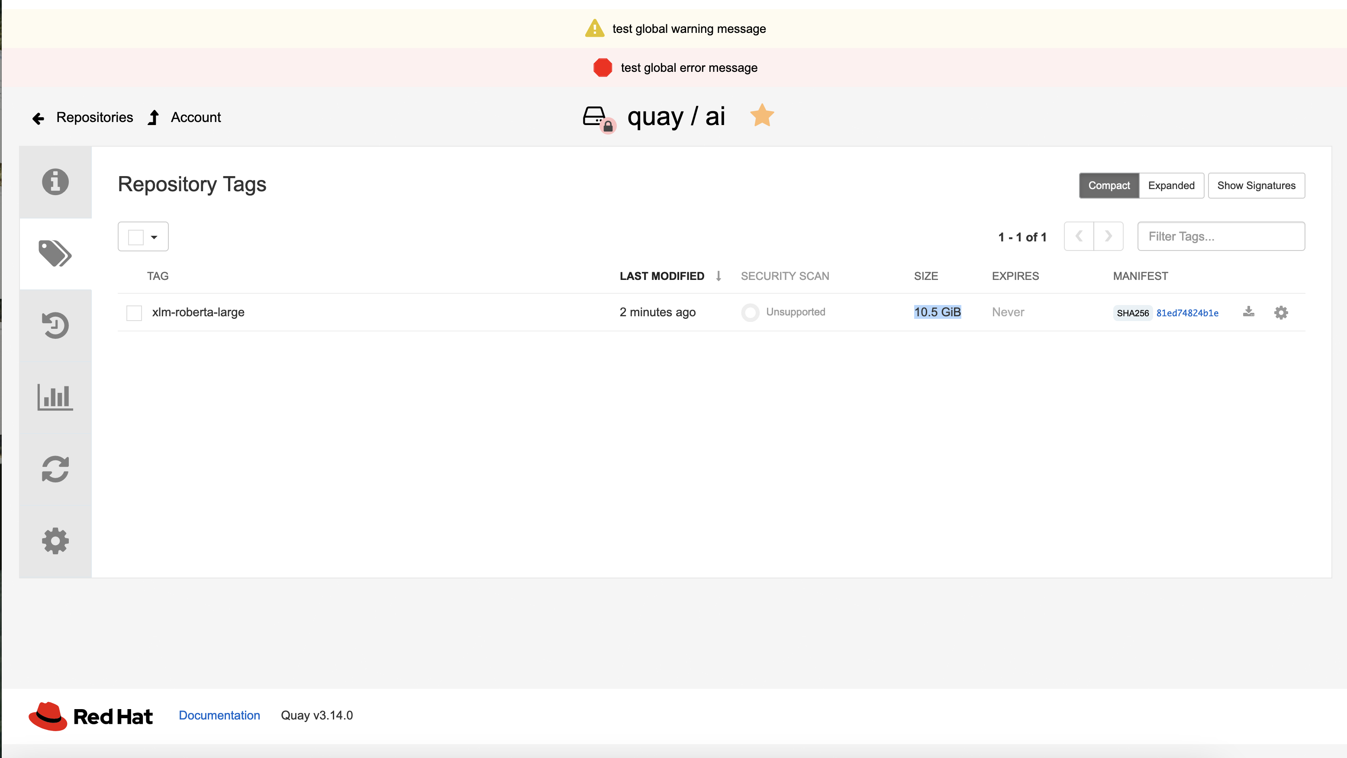Open the Documentation link
Screen dimensions: 1347x758
[219, 715]
